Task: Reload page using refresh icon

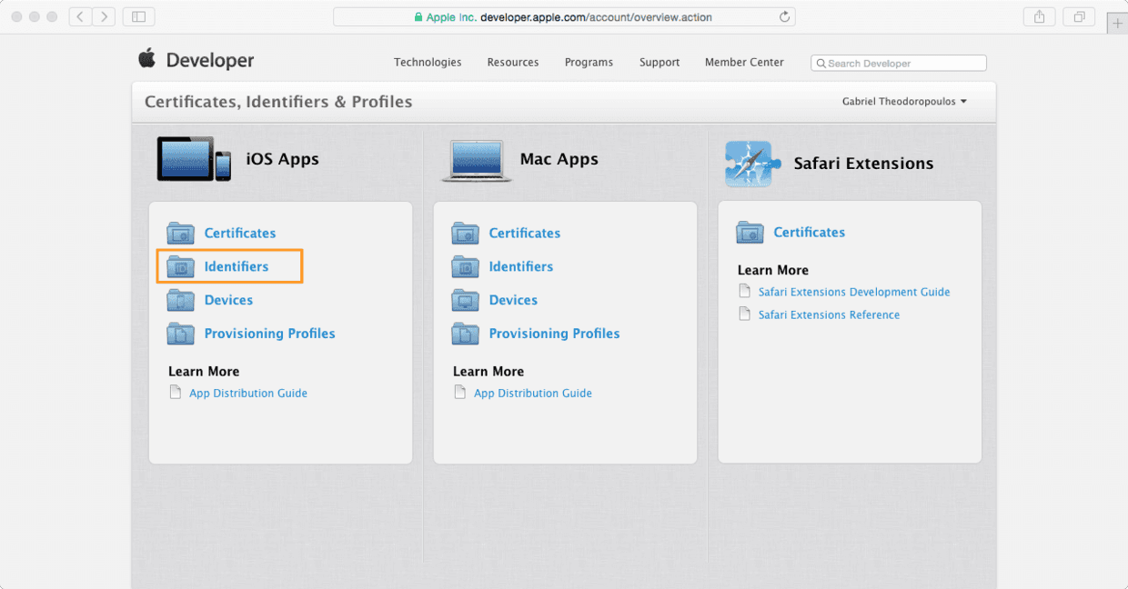Action: click(784, 16)
